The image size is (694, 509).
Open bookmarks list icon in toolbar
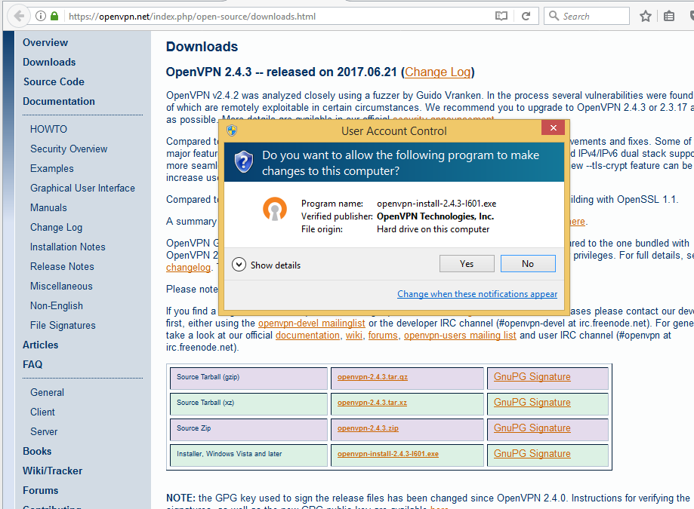(669, 17)
